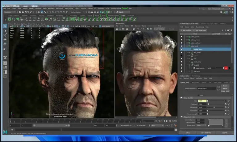This screenshot has width=237, height=142.
Task: Click the green layers stack shelf icon
Action: 46,19
